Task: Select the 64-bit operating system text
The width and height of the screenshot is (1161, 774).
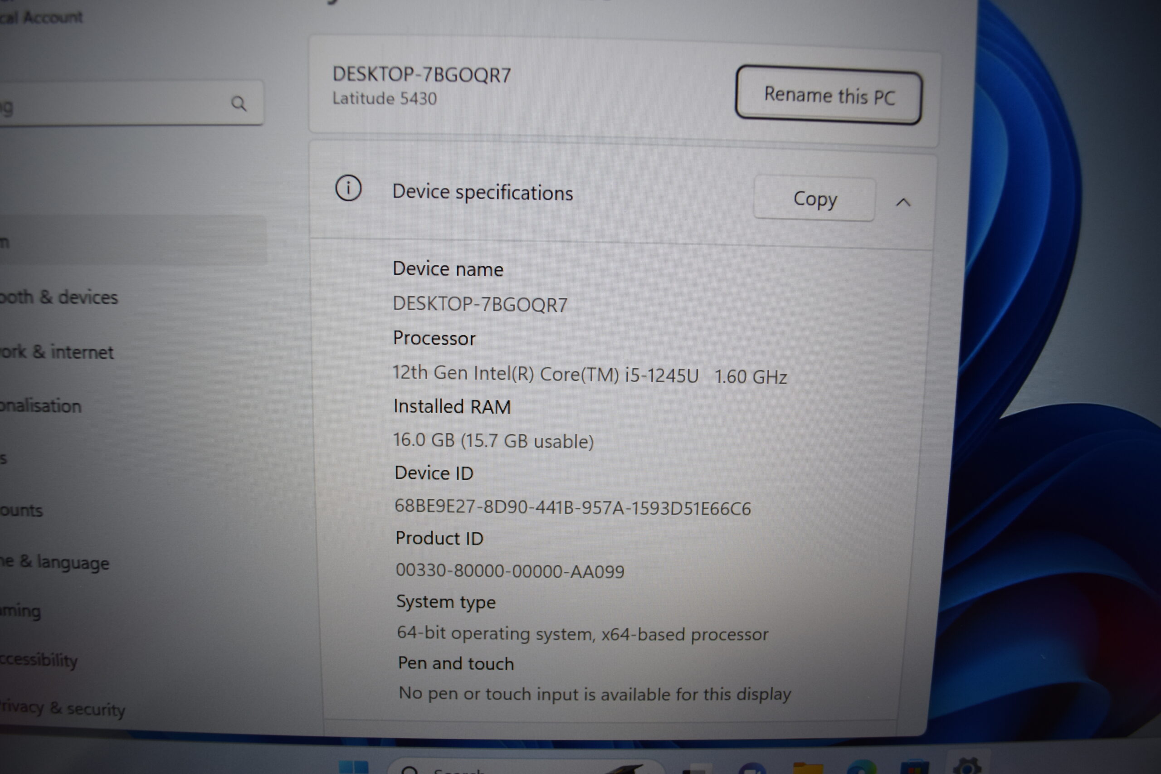Action: (x=582, y=633)
